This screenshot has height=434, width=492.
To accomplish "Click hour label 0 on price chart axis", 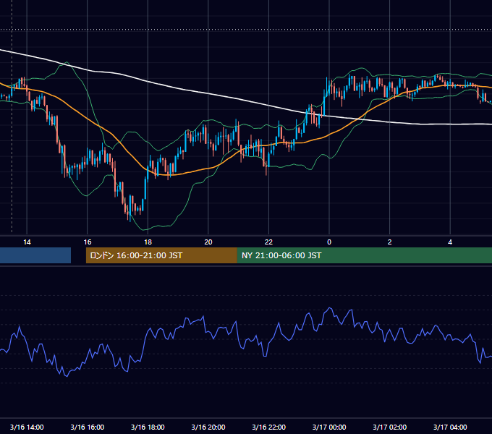I will pos(329,242).
